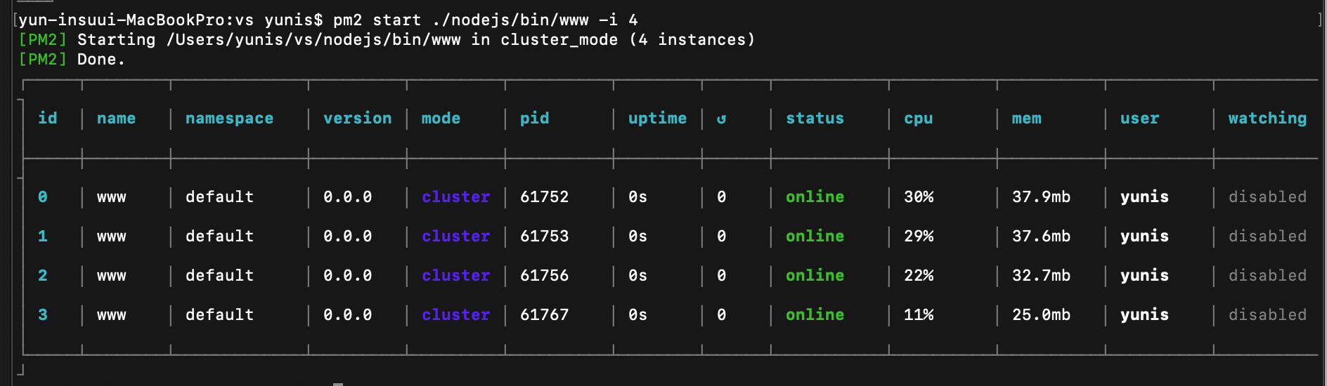Click 'disabled' watching in pid 61753 row

point(1268,236)
